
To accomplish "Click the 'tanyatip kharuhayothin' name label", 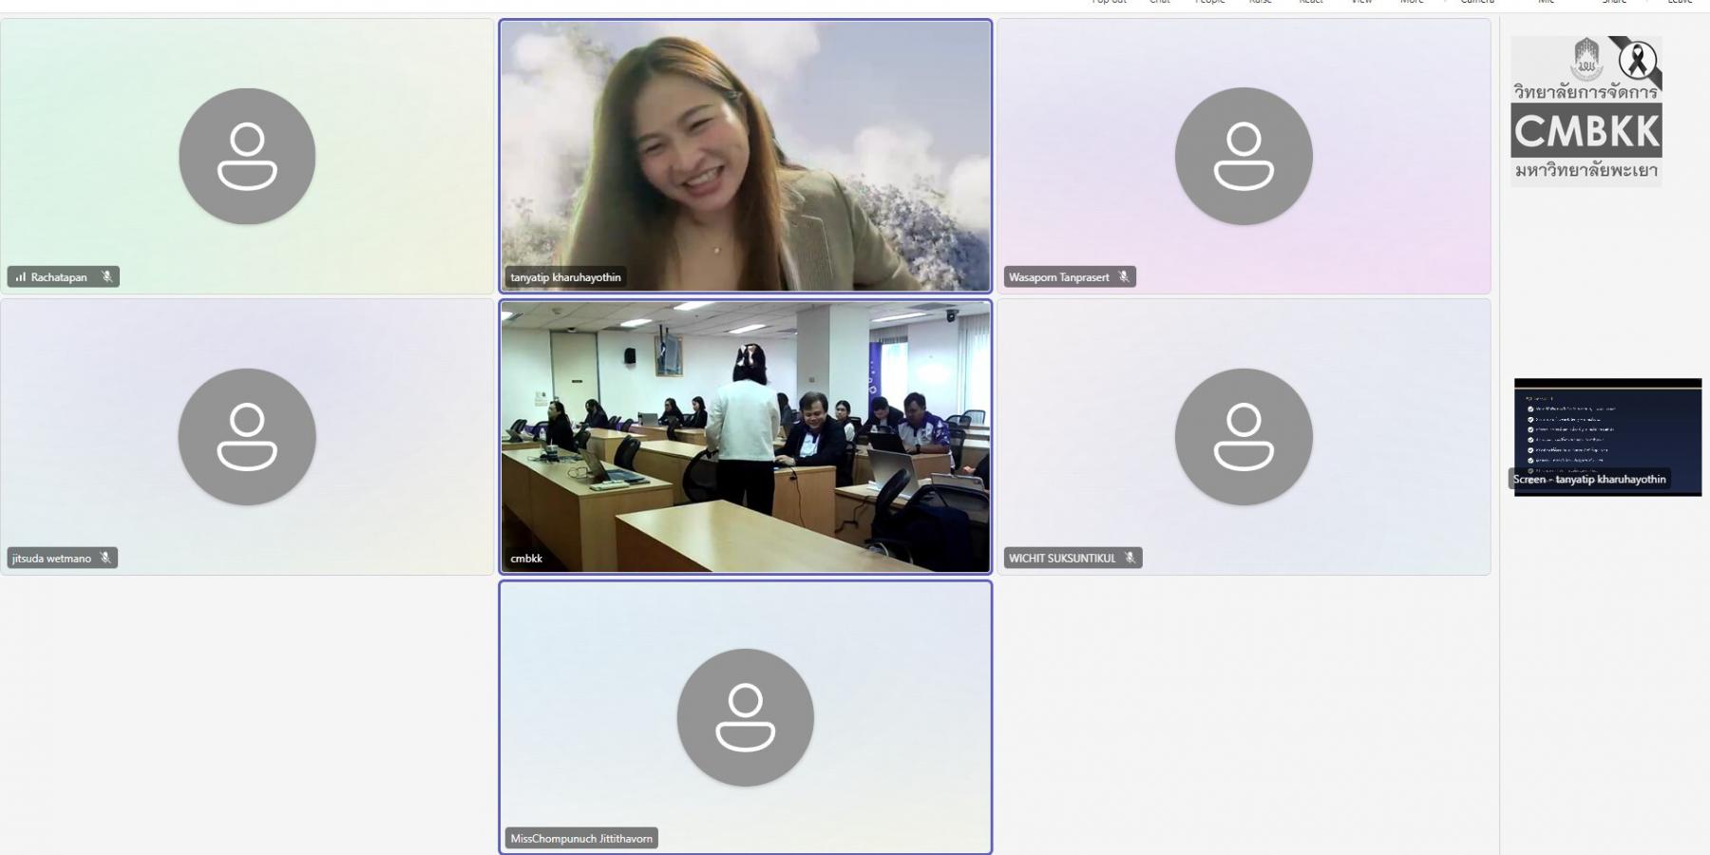I will click(565, 277).
